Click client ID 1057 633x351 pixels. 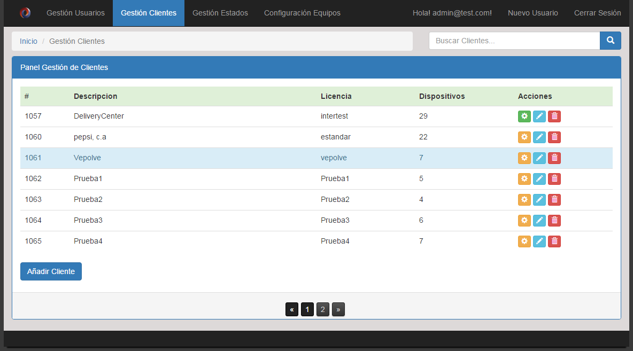coord(33,116)
